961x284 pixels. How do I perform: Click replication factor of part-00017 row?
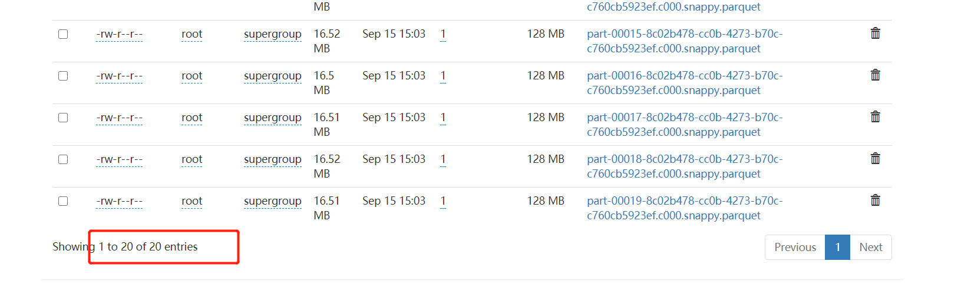[443, 118]
